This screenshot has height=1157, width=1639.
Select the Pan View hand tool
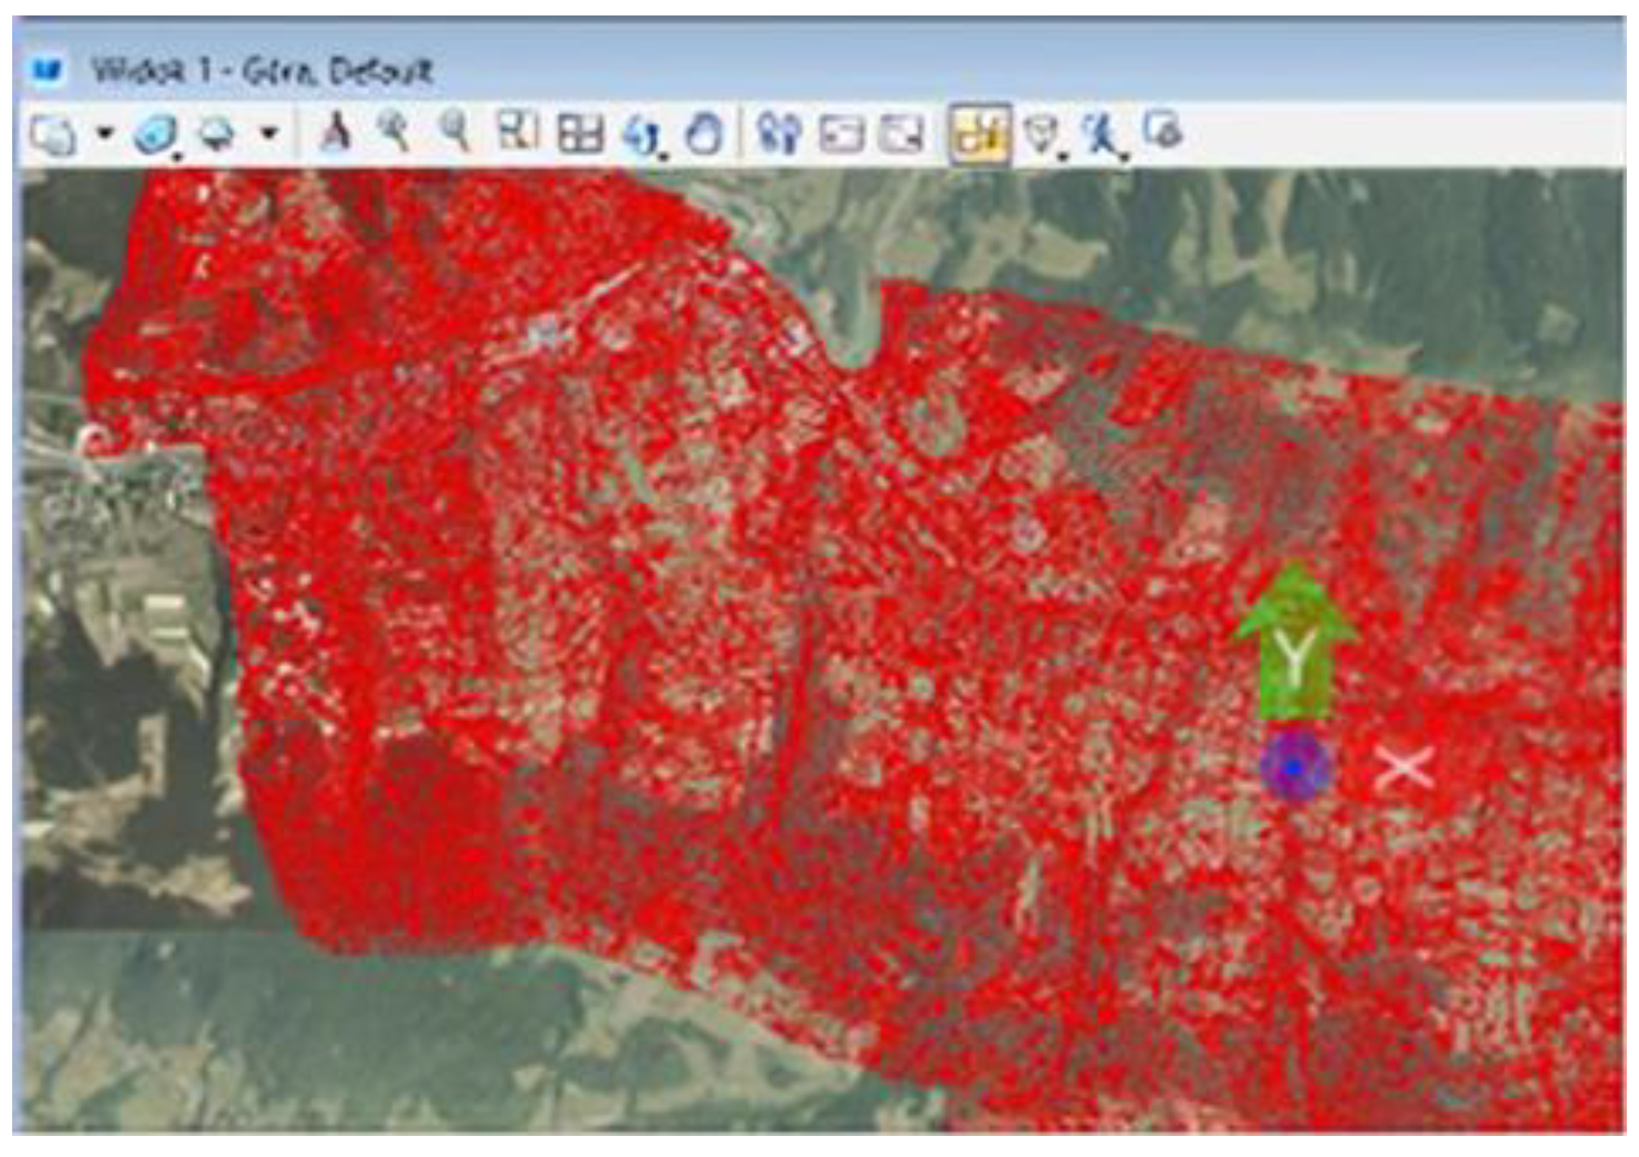pos(704,133)
